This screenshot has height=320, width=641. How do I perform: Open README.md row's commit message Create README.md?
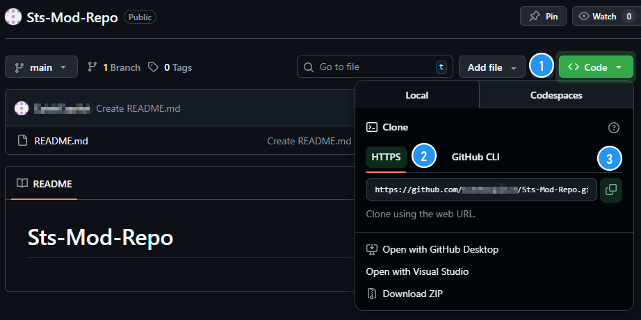309,141
